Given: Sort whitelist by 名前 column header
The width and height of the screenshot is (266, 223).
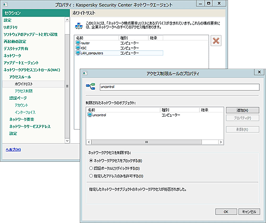Looking at the screenshot, I should coord(97,38).
